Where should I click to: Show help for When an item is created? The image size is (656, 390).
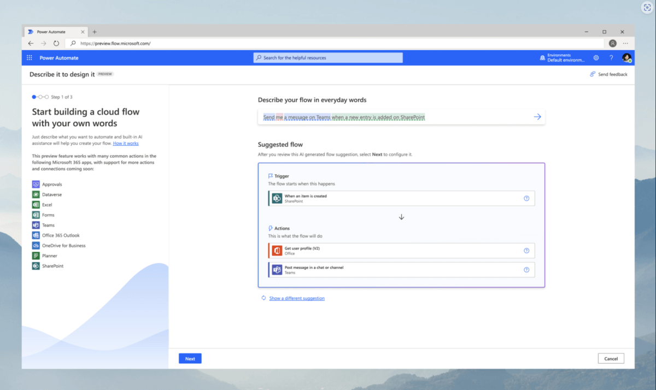point(526,198)
